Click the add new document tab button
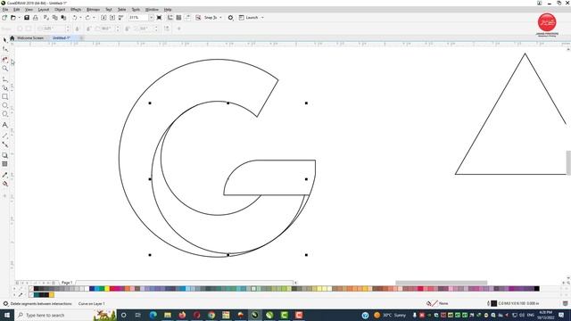This screenshot has width=571, height=321. pyautogui.click(x=81, y=37)
